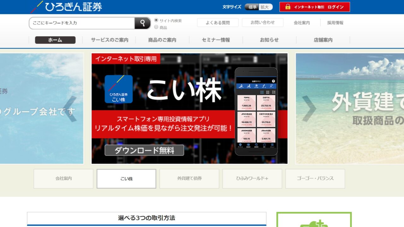Set text size to 拡大
The image size is (404, 227).
[x=265, y=7]
